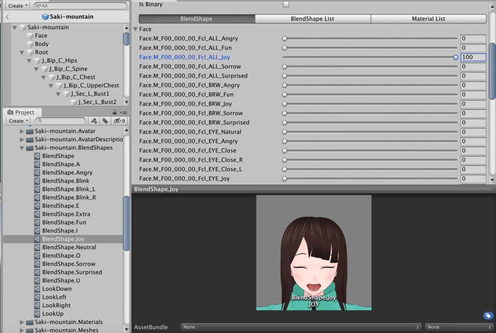Click the Project panel lock icon
Image resolution: width=496 pixels, height=333 pixels.
(114, 112)
